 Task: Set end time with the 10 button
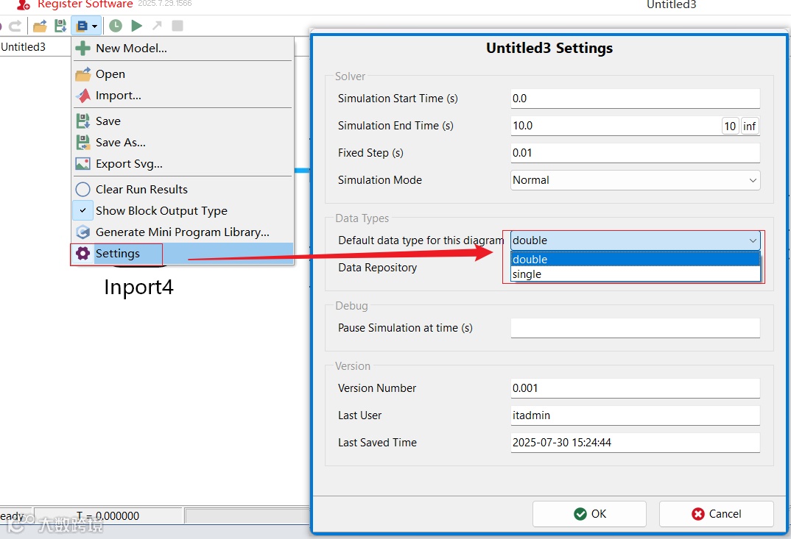[730, 126]
